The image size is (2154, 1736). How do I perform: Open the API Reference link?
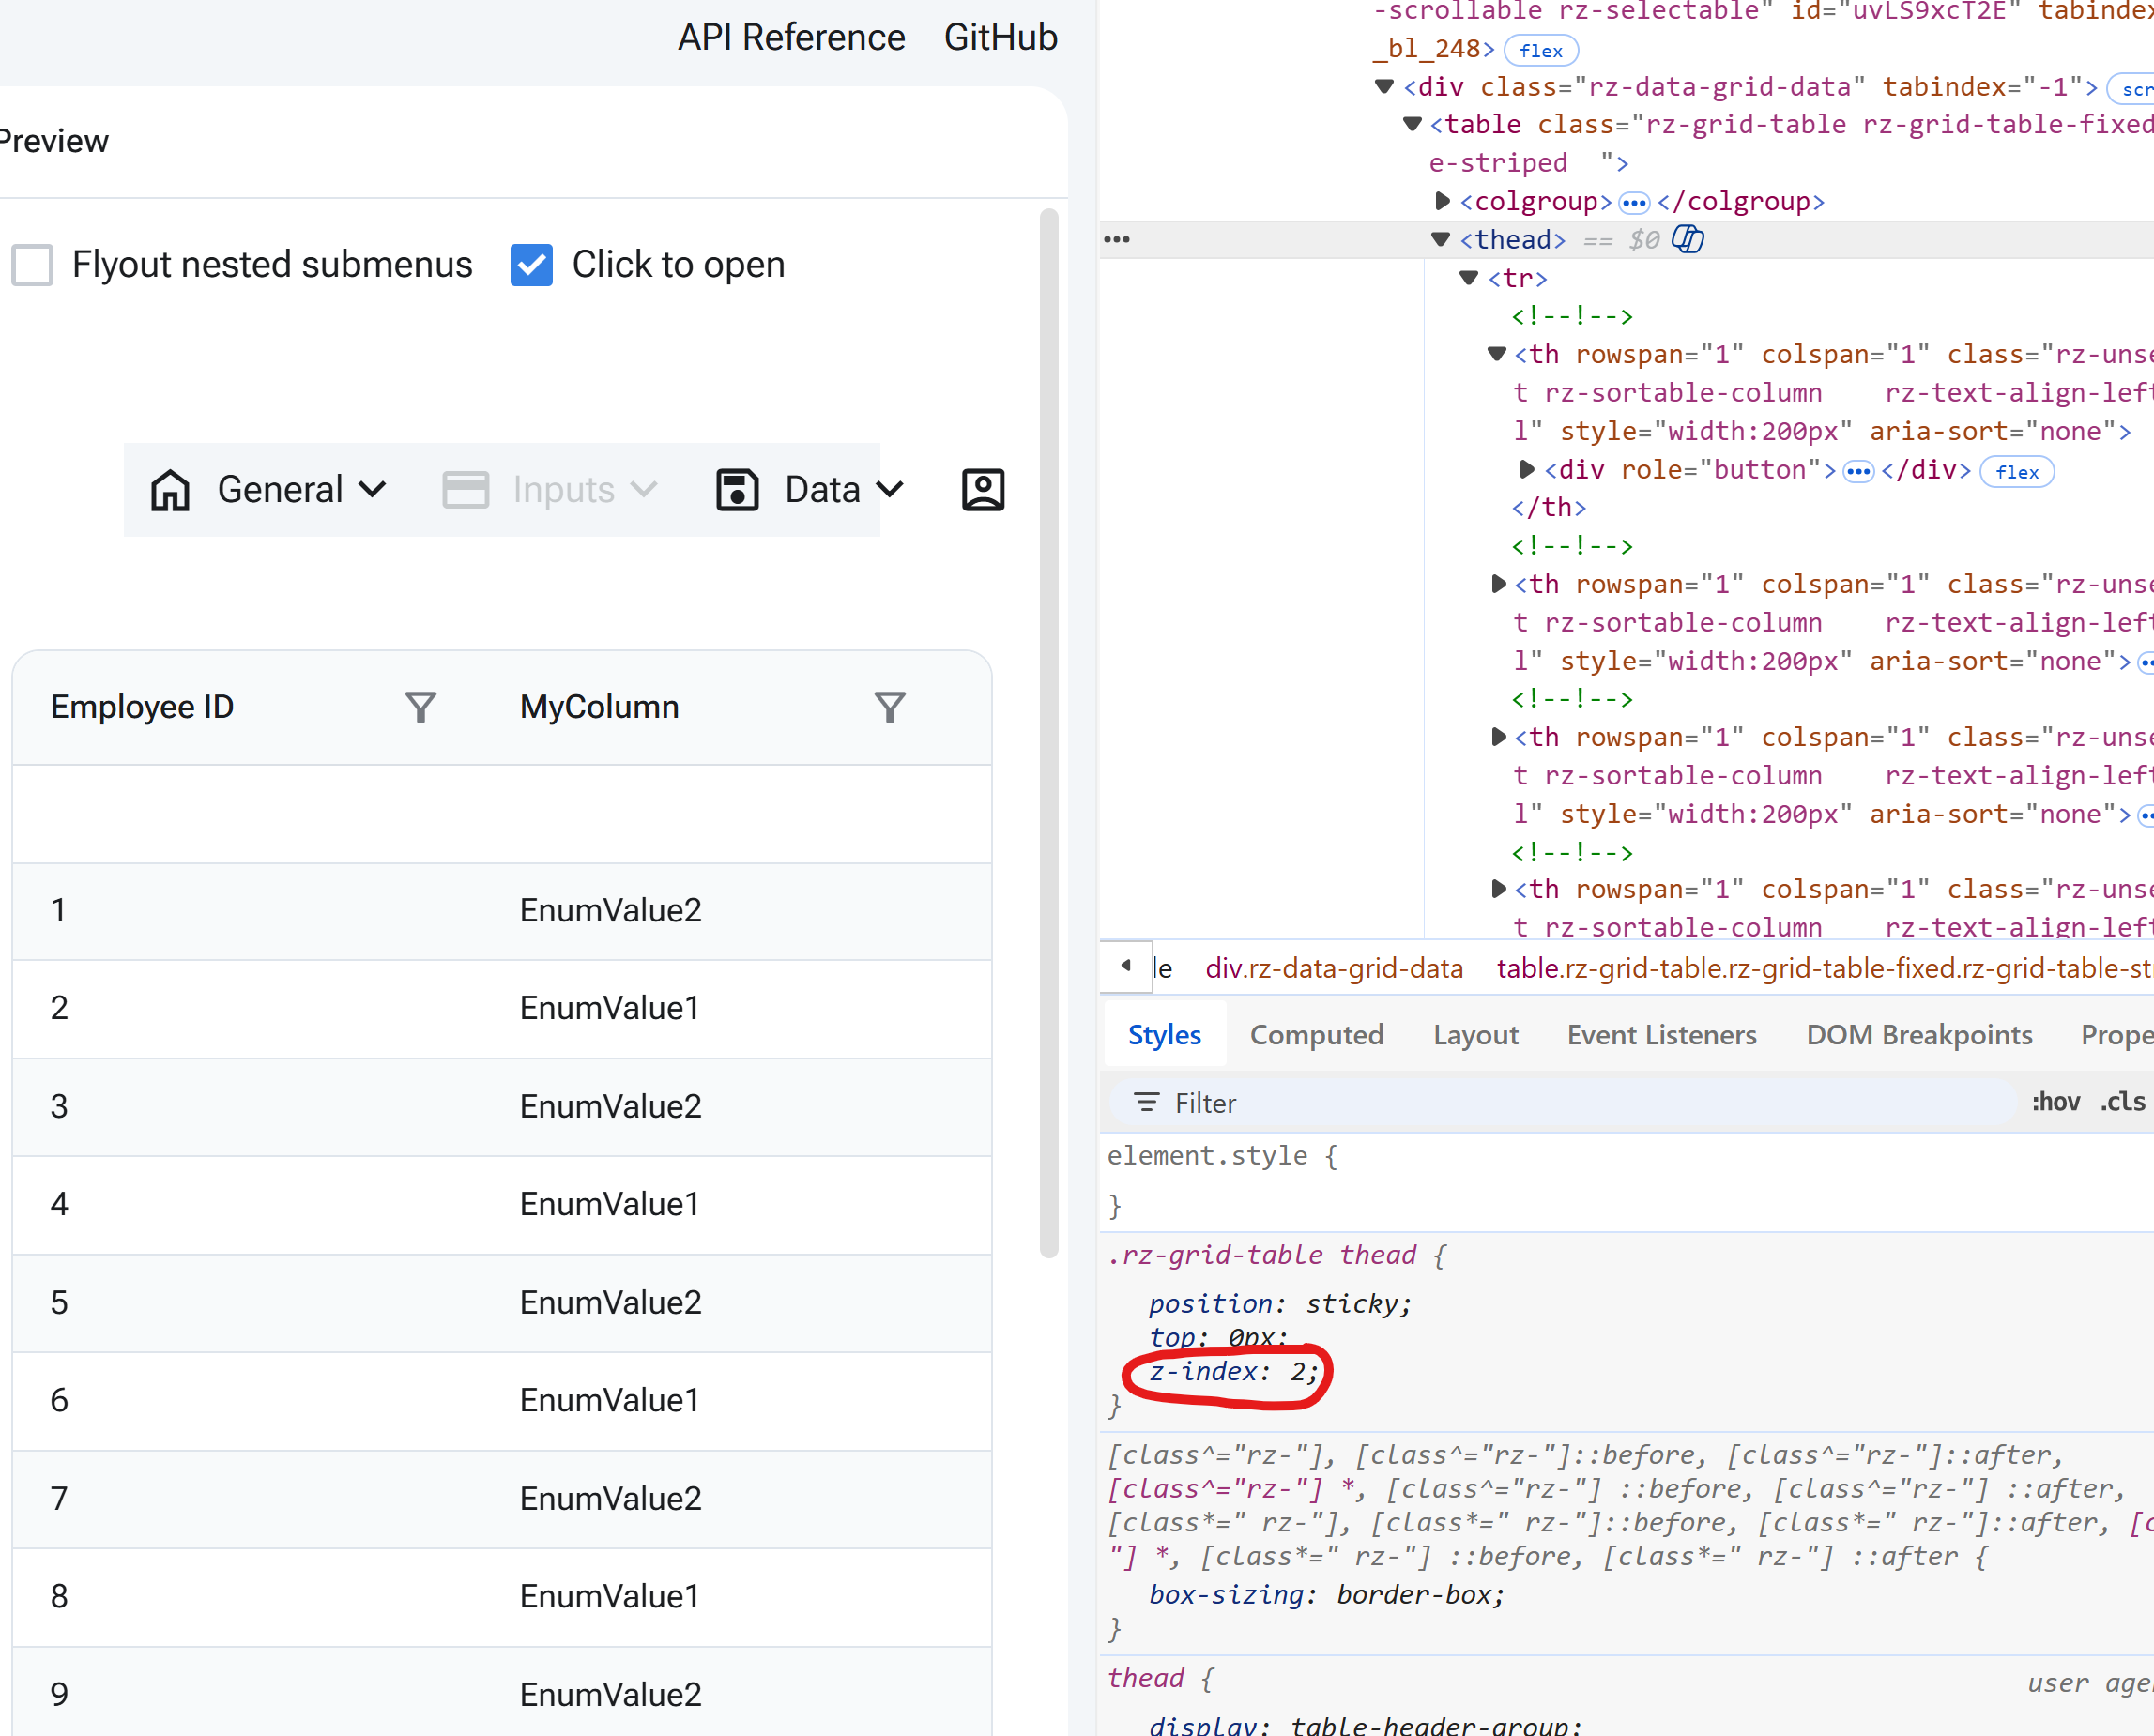click(791, 38)
